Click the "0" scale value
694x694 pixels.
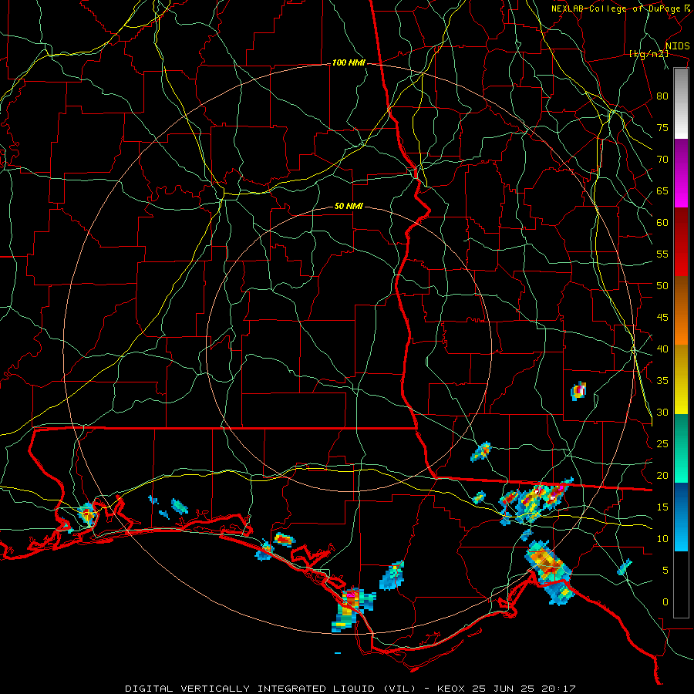(665, 602)
